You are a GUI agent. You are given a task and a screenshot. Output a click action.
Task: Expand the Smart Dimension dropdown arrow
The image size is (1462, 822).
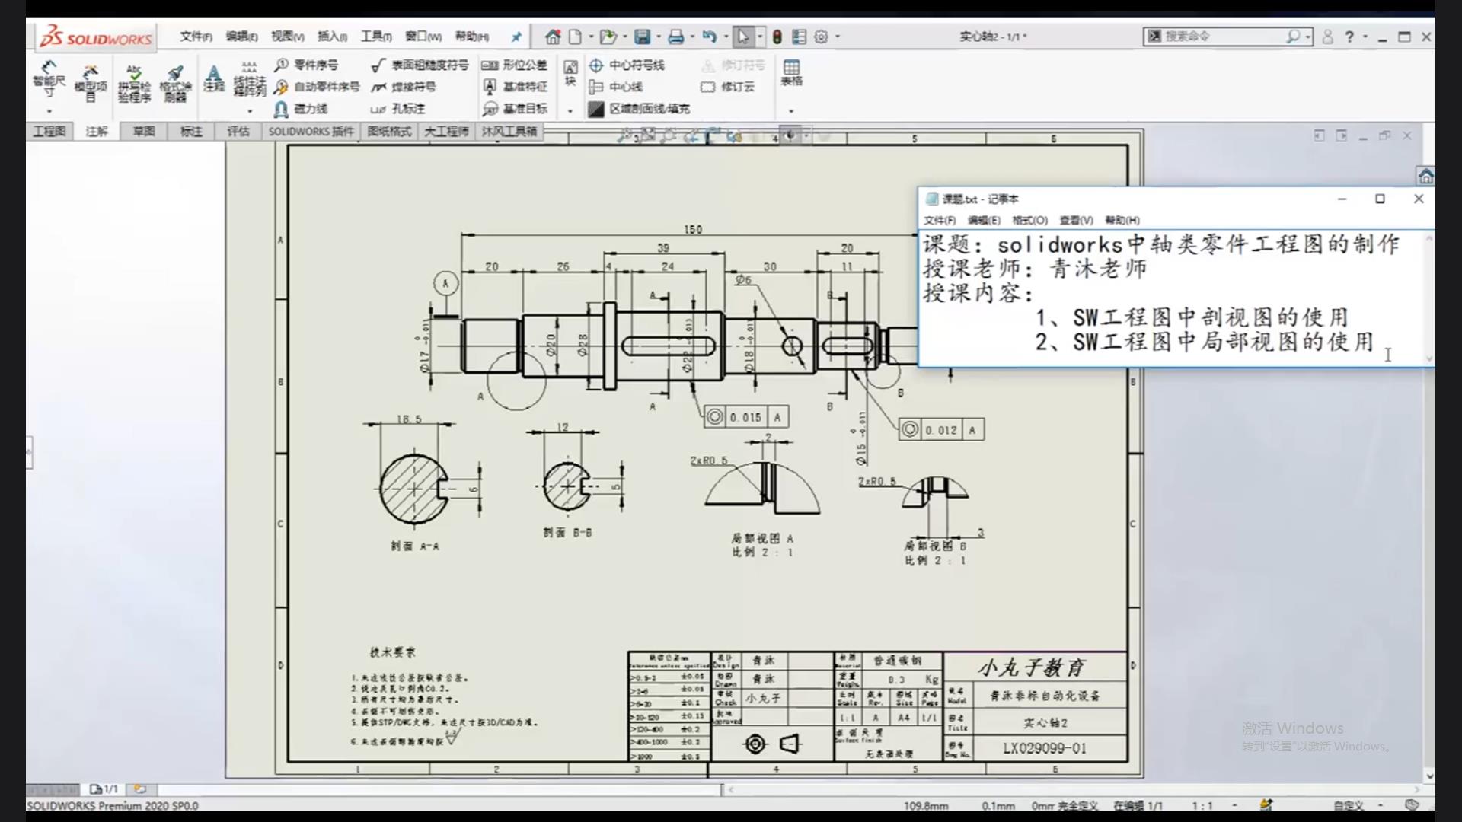click(49, 111)
